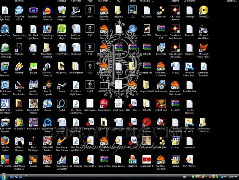Open the Hacking stuff folder
The height and width of the screenshot is (180, 239).
(76, 66)
